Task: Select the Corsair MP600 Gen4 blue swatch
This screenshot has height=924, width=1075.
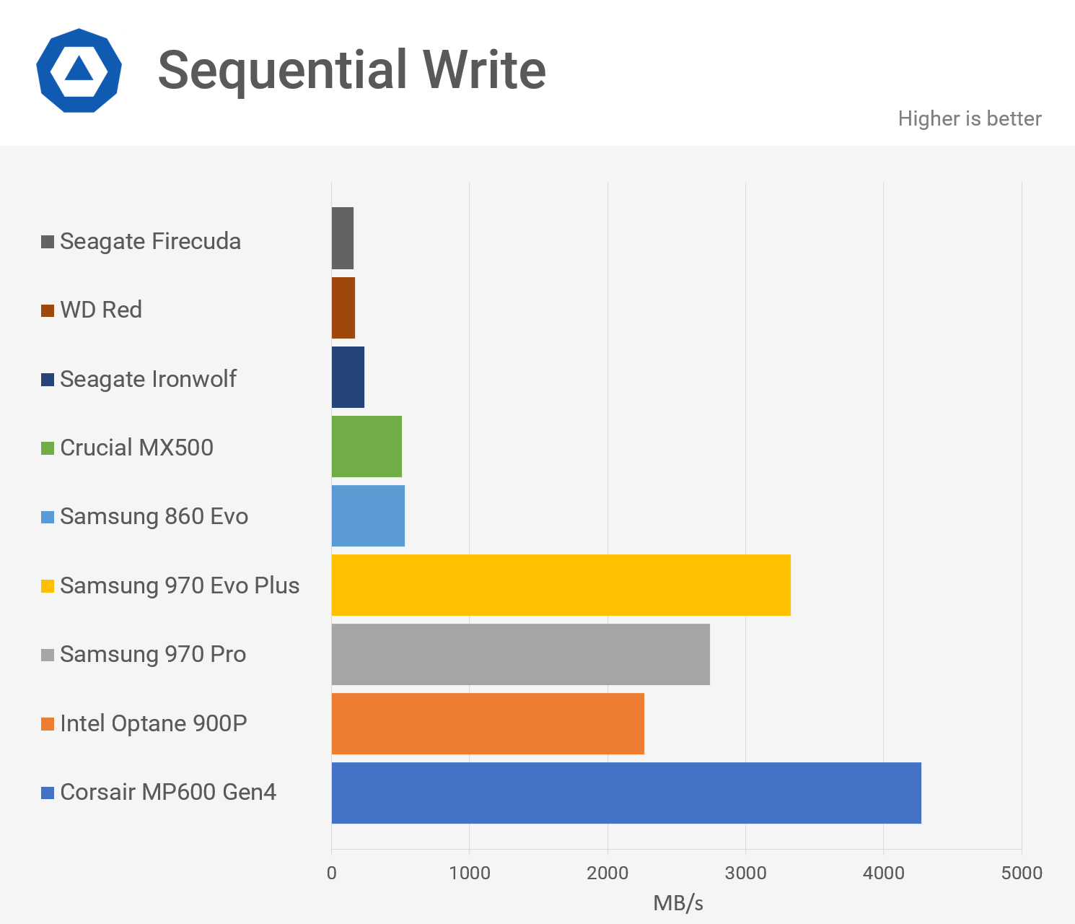Action: [x=48, y=793]
